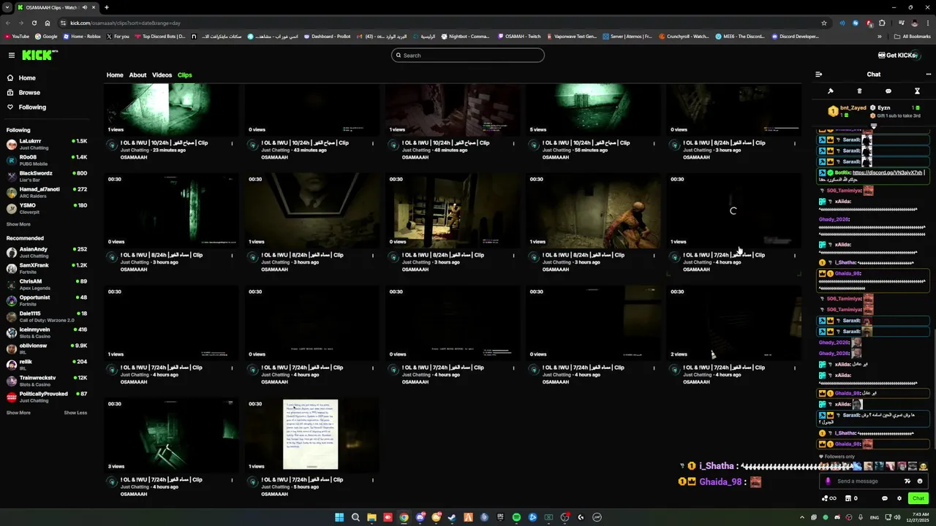This screenshot has height=526, width=936.
Task: Open the hamburger sidebar menu
Action: pyautogui.click(x=11, y=56)
